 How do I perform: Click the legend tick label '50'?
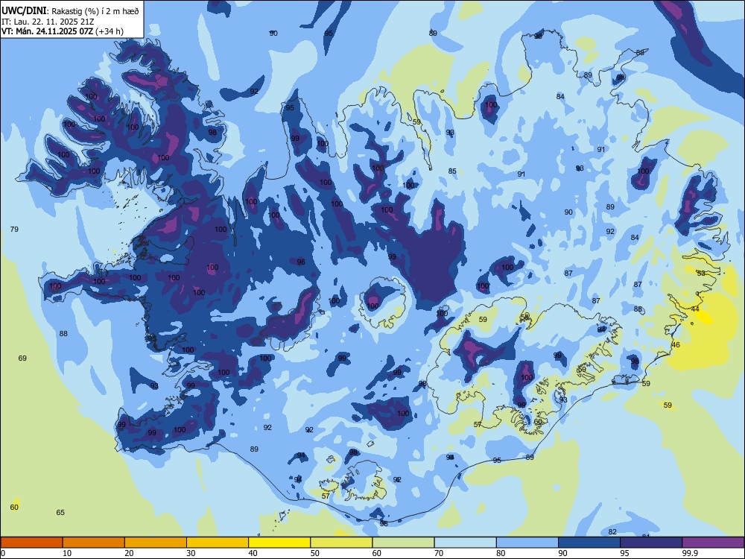click(x=315, y=553)
